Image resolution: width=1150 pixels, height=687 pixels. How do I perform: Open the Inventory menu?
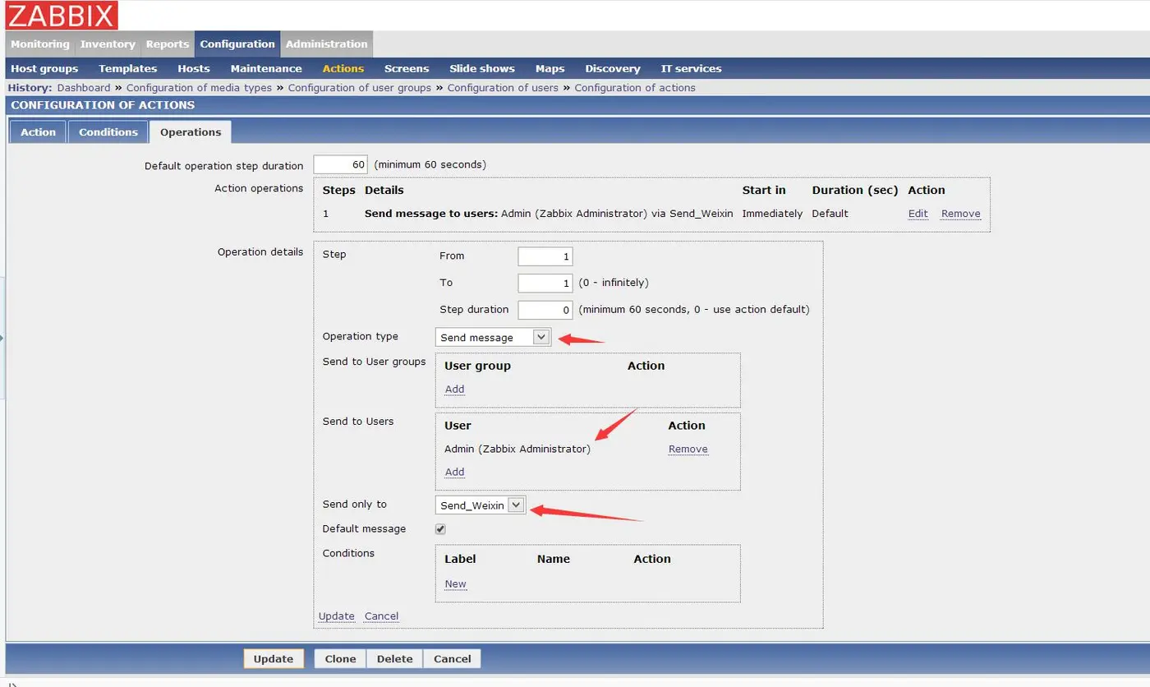click(x=108, y=44)
